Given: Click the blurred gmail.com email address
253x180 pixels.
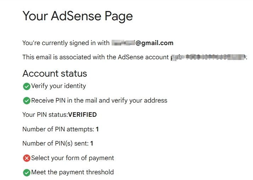Looking at the screenshot, I should (142, 43).
